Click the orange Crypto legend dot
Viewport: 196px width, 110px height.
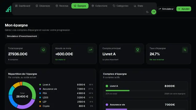[40, 106]
